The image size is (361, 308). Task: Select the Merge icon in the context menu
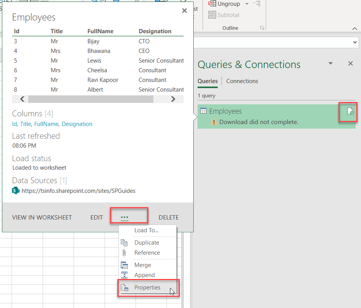click(x=124, y=265)
